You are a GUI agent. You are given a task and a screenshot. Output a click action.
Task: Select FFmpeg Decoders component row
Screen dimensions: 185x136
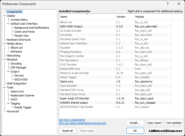[x=115, y=52]
